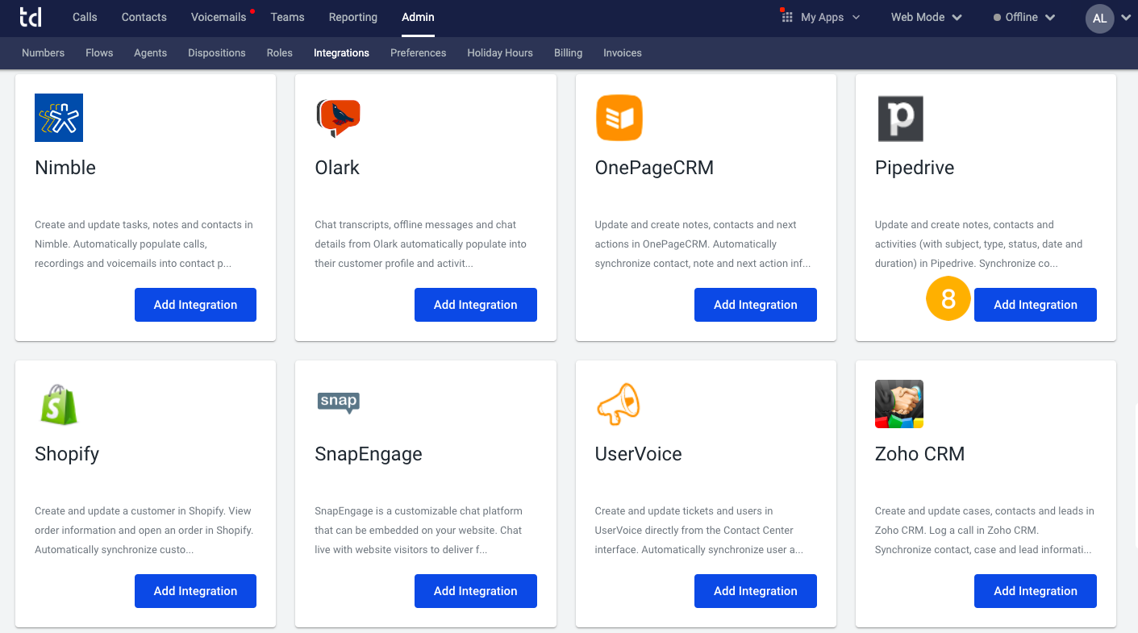Click the Nimble integration logo
Image resolution: width=1138 pixels, height=633 pixels.
(x=58, y=117)
